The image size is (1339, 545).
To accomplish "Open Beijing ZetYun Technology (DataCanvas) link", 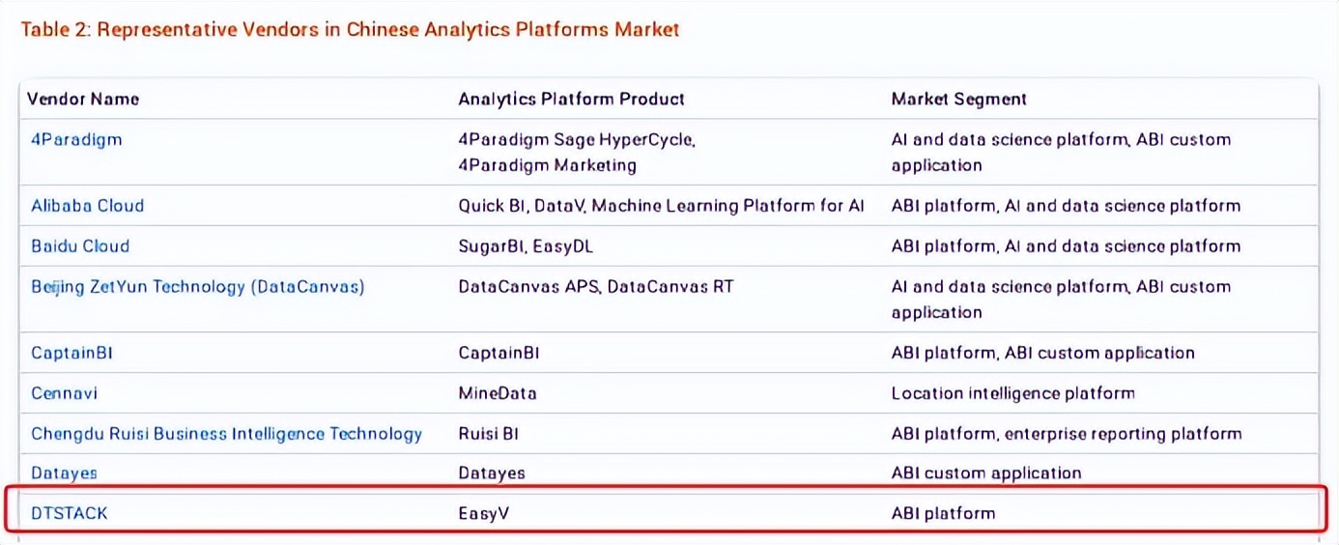I will pyautogui.click(x=198, y=287).
